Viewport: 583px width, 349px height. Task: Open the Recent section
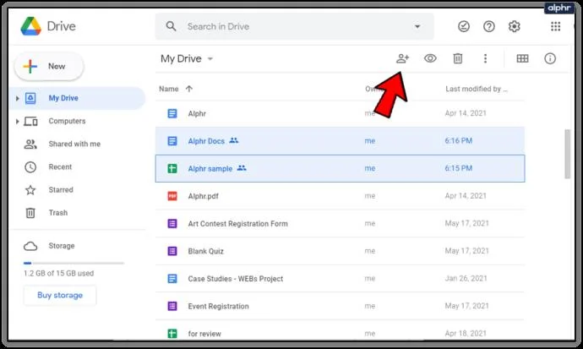(60, 166)
